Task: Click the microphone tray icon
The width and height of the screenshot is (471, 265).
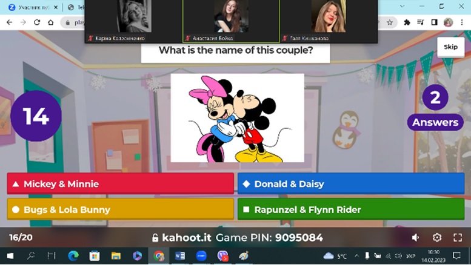Action: (367, 256)
